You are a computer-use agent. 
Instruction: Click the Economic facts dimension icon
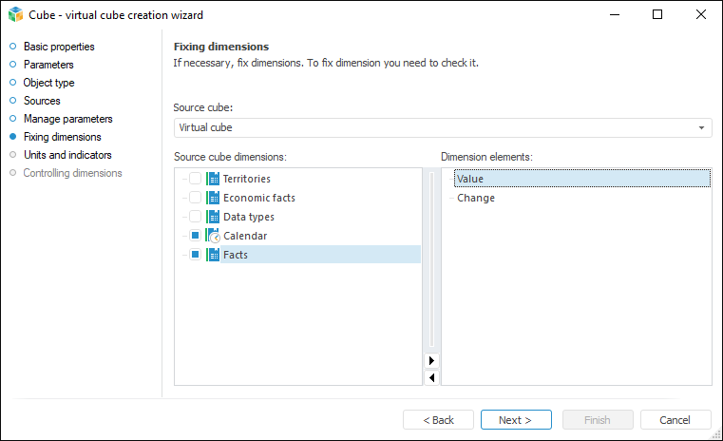point(213,198)
